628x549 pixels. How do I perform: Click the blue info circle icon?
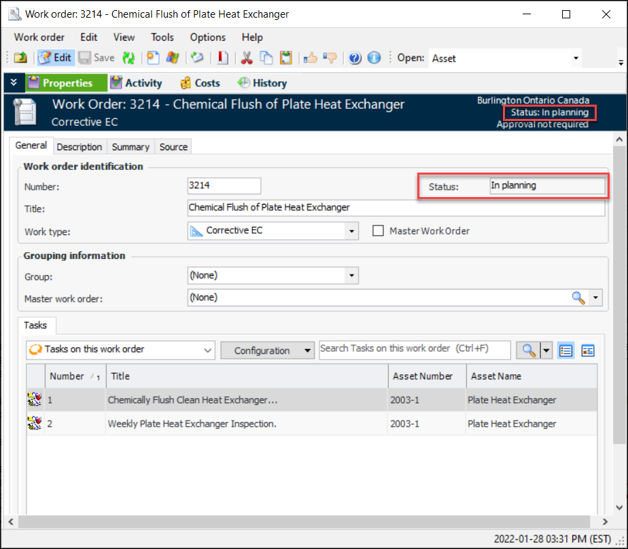pos(374,58)
